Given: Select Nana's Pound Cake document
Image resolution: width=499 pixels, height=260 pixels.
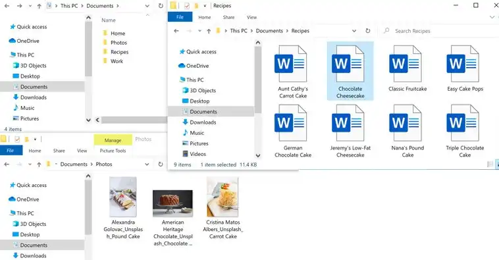Looking at the screenshot, I should click(407, 131).
